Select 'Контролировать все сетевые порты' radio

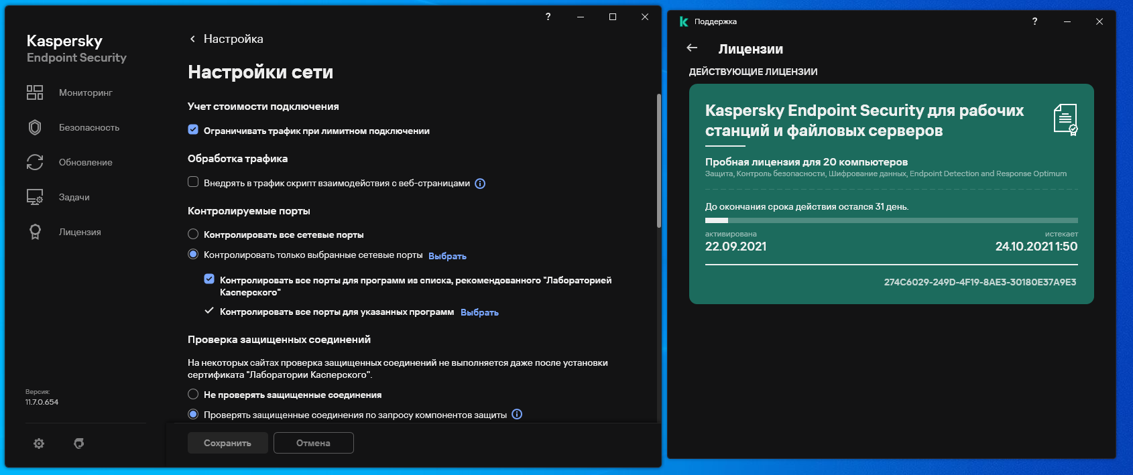193,234
